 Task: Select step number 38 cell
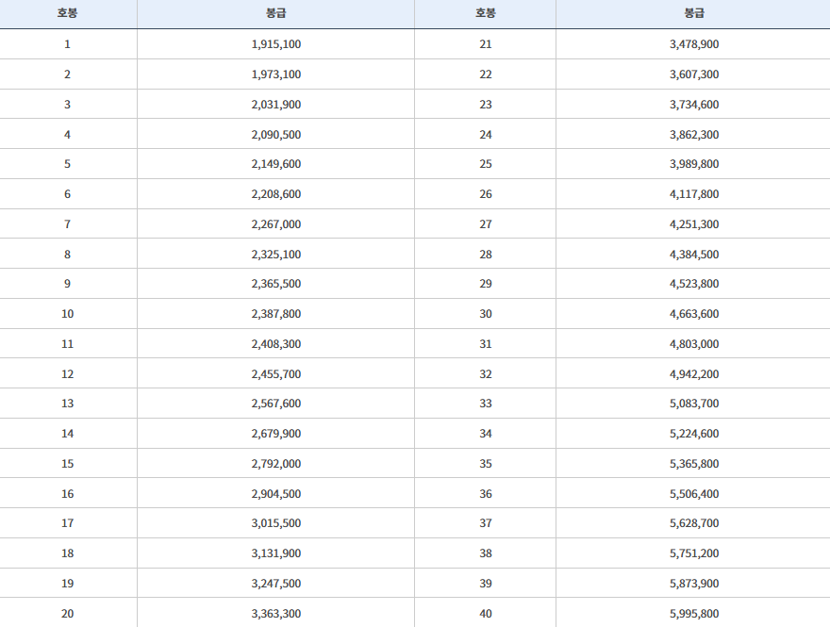(486, 553)
